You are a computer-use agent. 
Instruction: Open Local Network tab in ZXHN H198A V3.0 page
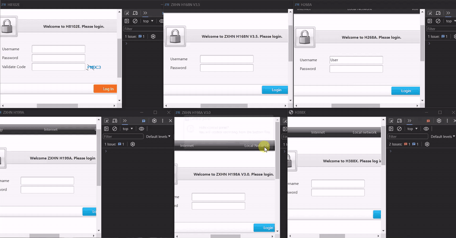[x=257, y=146]
